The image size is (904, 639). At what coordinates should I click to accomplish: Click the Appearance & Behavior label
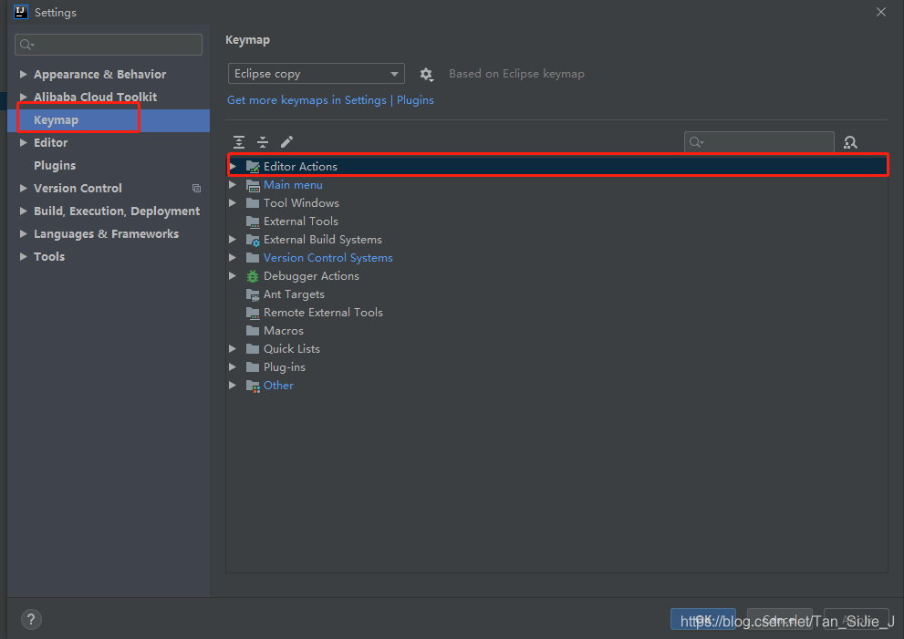[99, 75]
